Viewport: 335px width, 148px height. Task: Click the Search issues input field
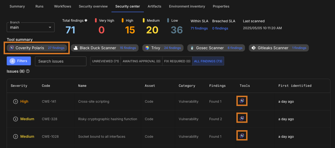tap(61, 61)
